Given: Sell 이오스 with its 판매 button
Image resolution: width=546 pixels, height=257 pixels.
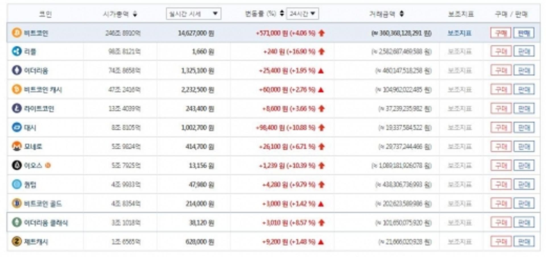Looking at the screenshot, I should (524, 165).
